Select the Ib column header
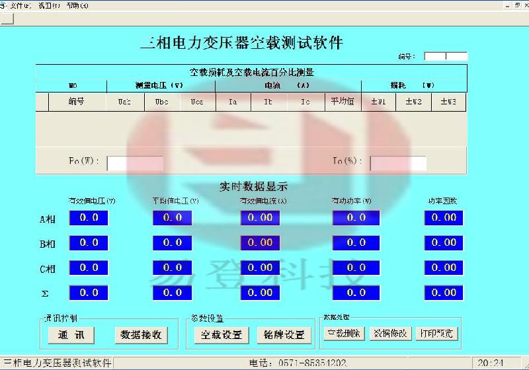Image resolution: width=529 pixels, height=370 pixels. [268, 102]
